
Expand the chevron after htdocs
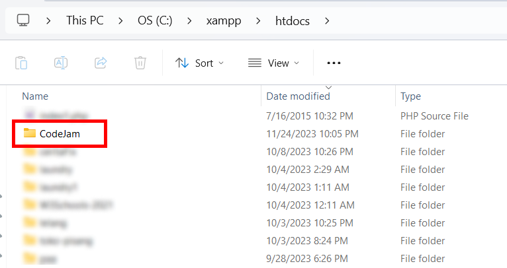click(326, 20)
